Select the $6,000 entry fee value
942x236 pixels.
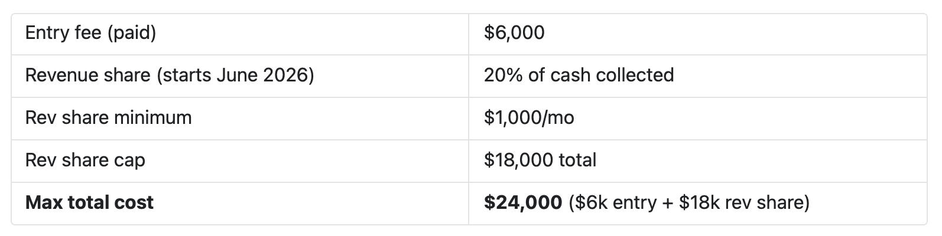tap(514, 32)
